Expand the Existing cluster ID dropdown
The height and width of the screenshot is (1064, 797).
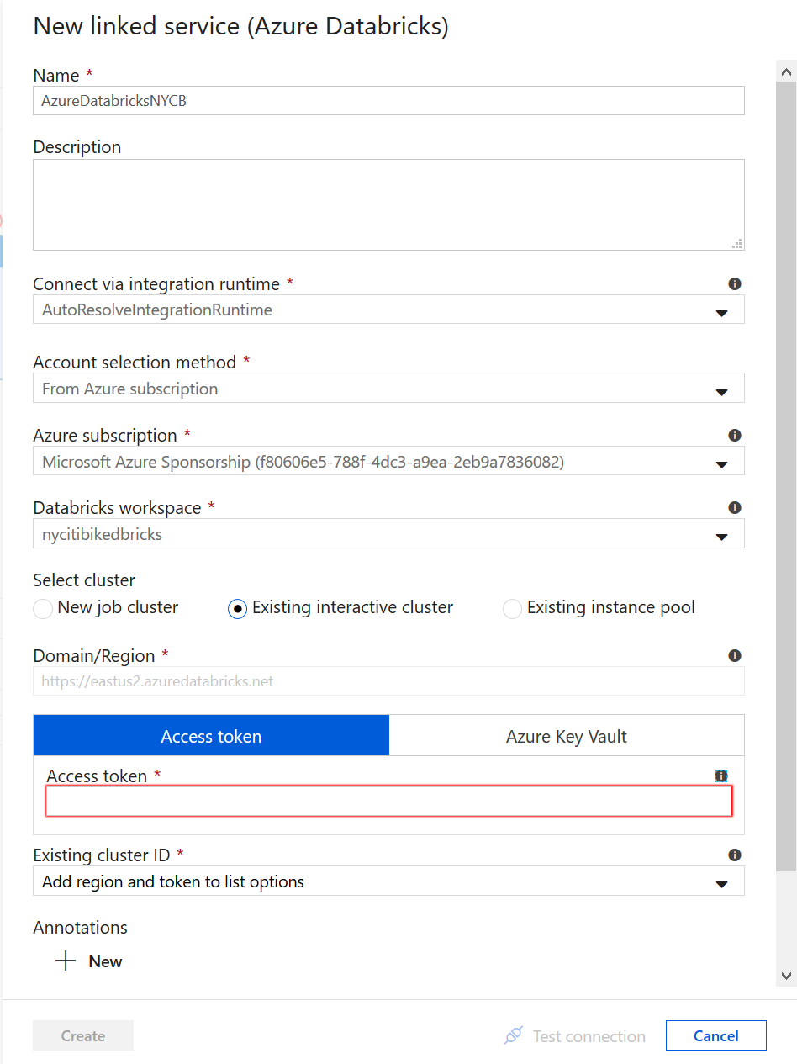[721, 881]
